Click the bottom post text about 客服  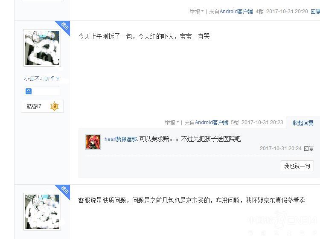[x=192, y=201]
